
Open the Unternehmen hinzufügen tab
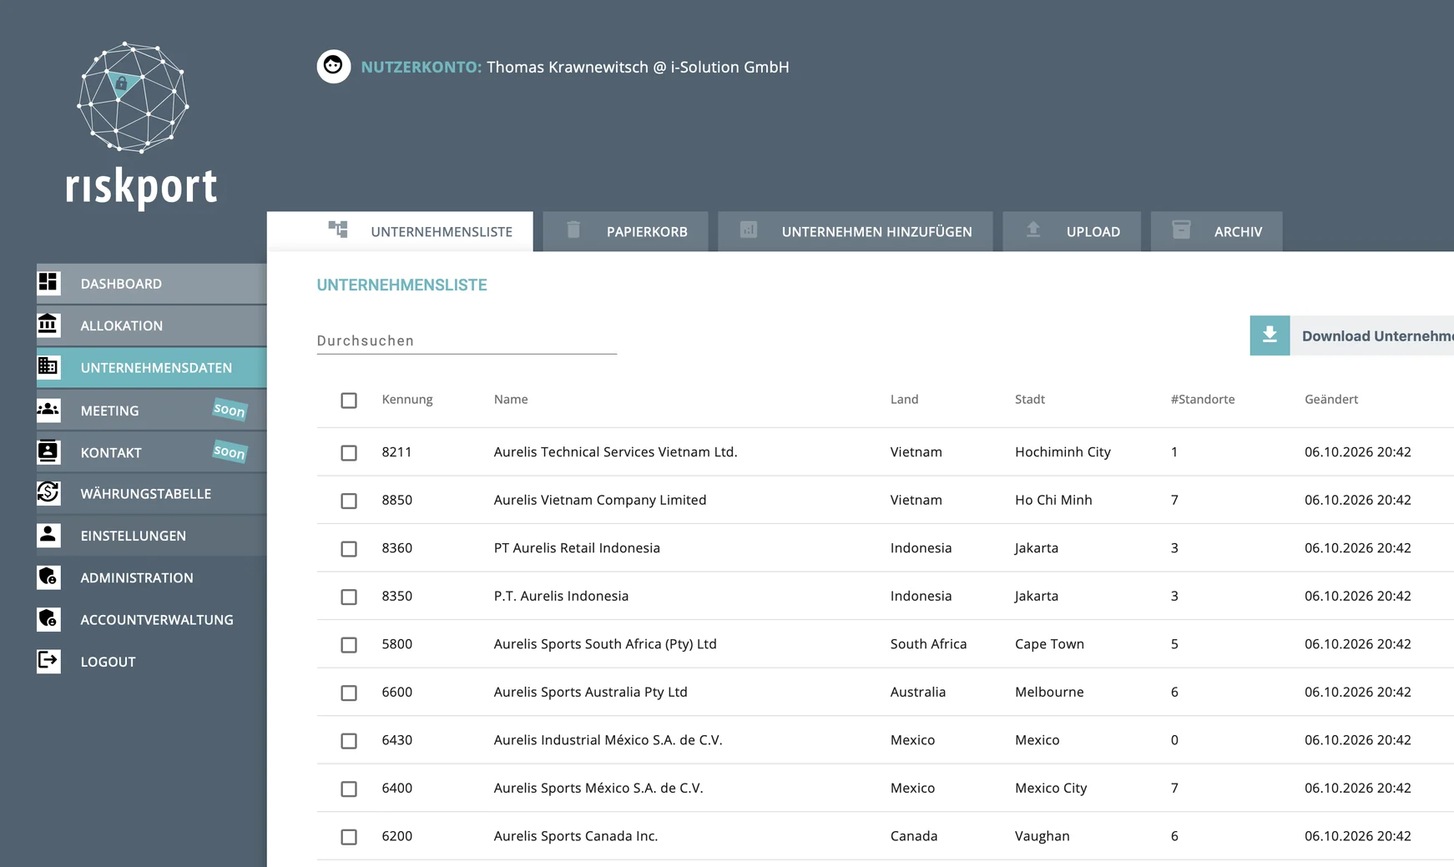855,231
